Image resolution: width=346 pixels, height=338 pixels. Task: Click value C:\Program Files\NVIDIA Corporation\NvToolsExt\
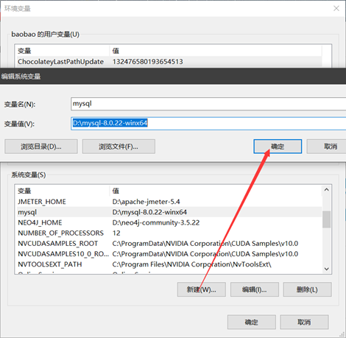click(191, 264)
